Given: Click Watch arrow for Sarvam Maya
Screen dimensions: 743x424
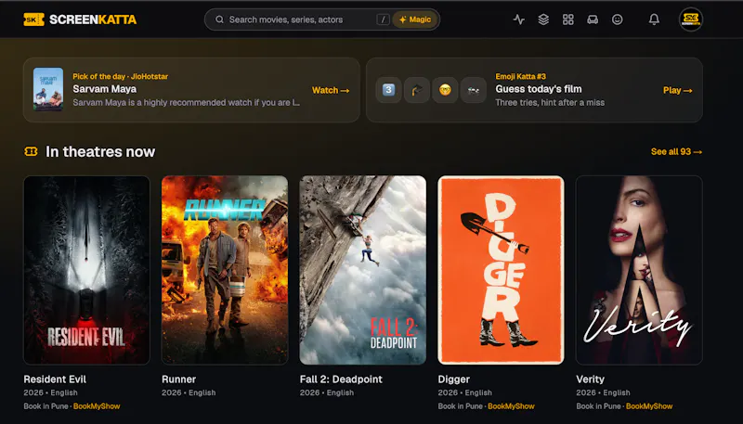Looking at the screenshot, I should [x=331, y=90].
